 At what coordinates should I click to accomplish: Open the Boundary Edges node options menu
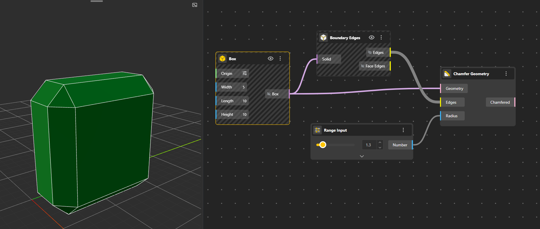coord(381,37)
